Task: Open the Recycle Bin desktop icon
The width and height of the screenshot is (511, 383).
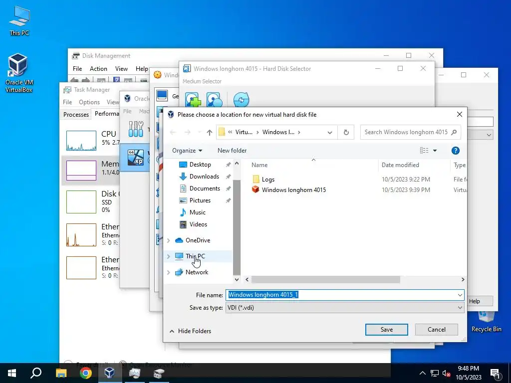Action: click(486, 322)
